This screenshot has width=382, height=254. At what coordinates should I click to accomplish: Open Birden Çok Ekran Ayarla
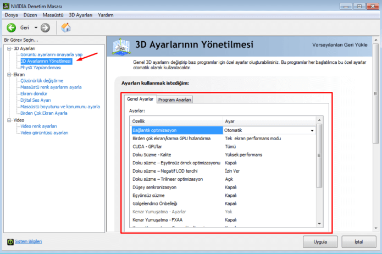point(44,113)
